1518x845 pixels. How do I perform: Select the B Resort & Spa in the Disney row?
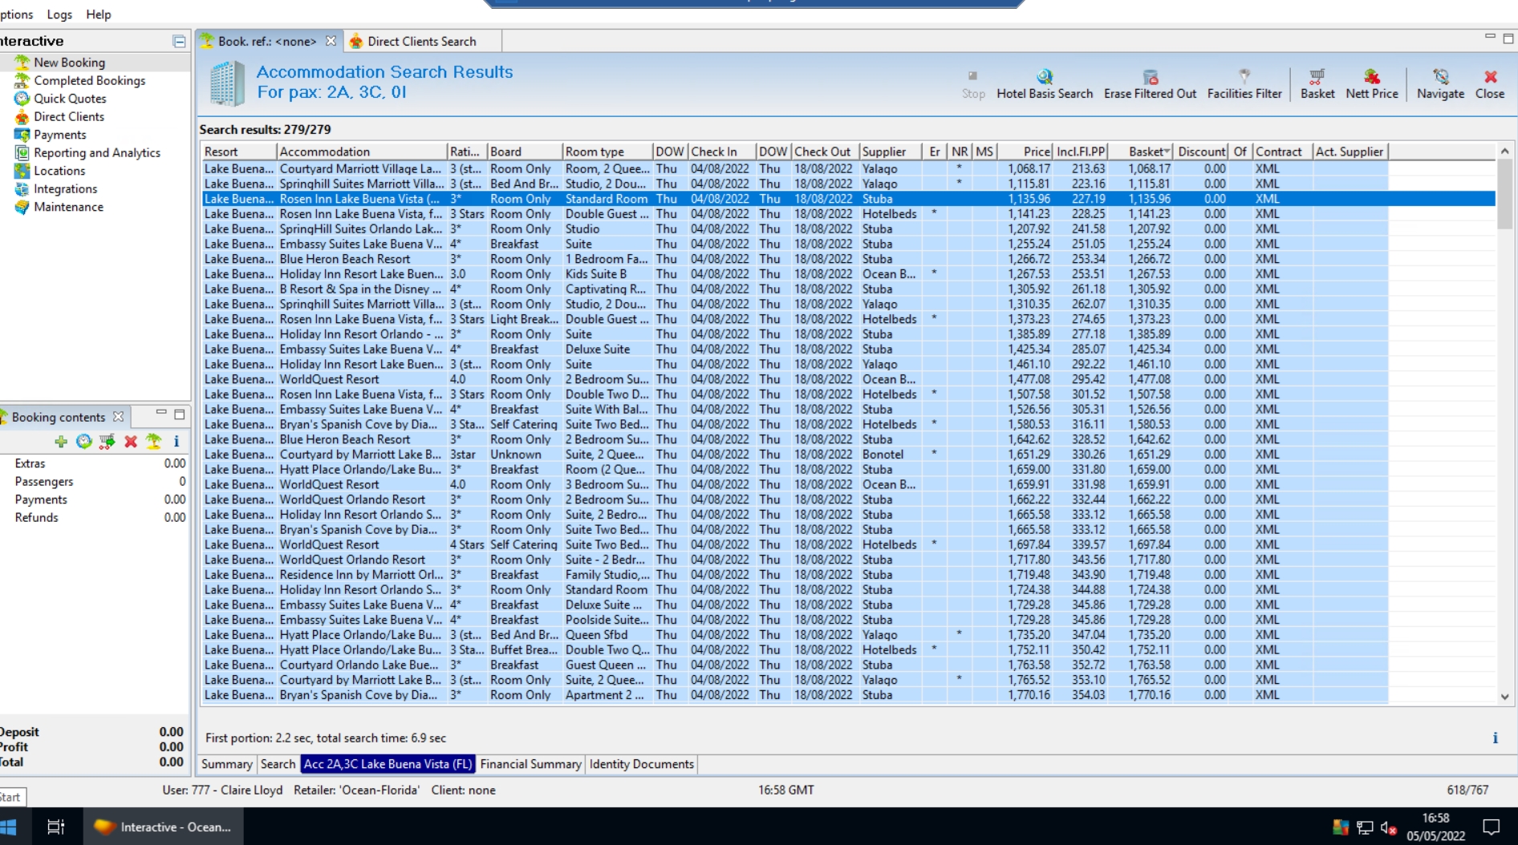coord(848,289)
